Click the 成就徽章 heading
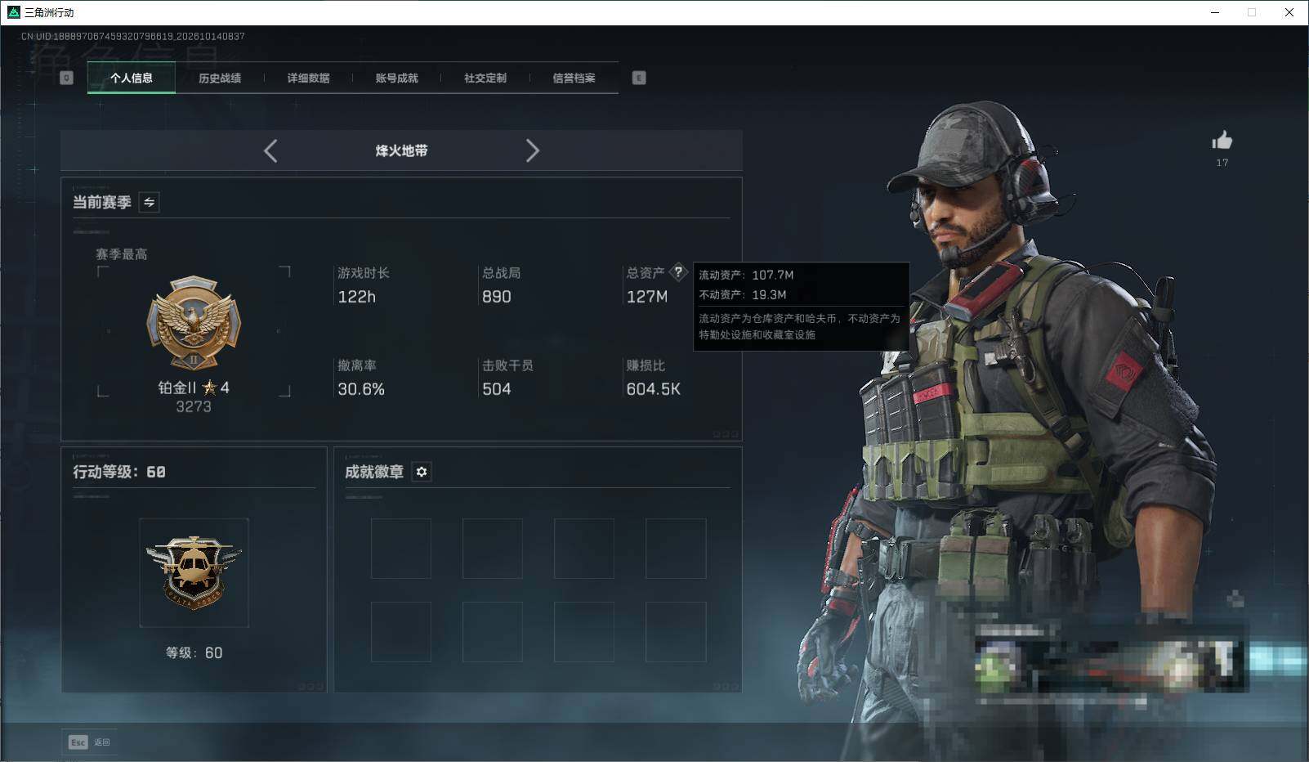The height and width of the screenshot is (762, 1309). [374, 472]
